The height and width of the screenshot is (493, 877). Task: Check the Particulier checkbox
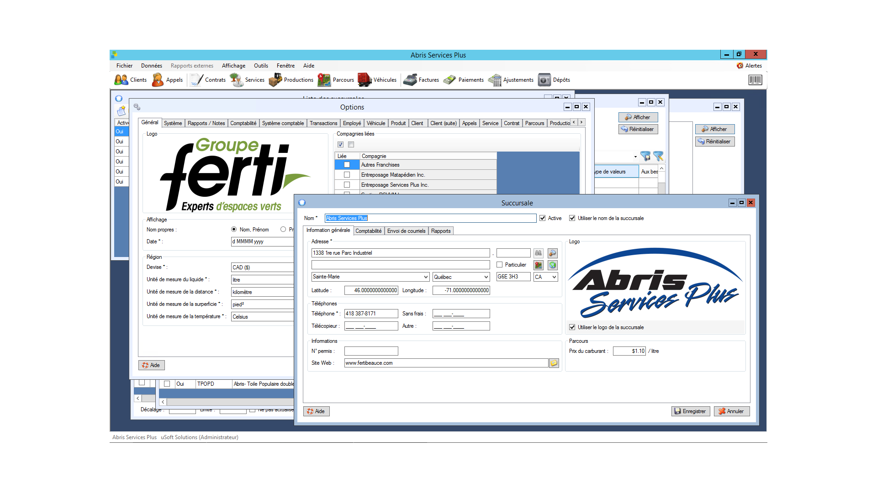pos(500,265)
